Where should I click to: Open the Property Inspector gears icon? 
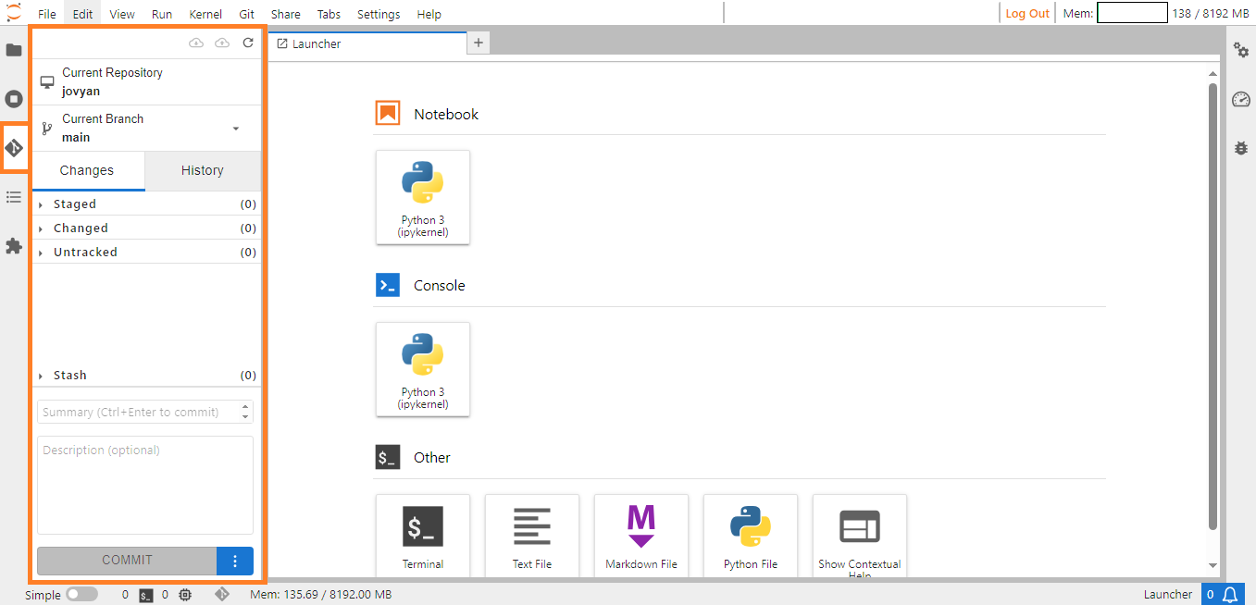(x=1241, y=50)
